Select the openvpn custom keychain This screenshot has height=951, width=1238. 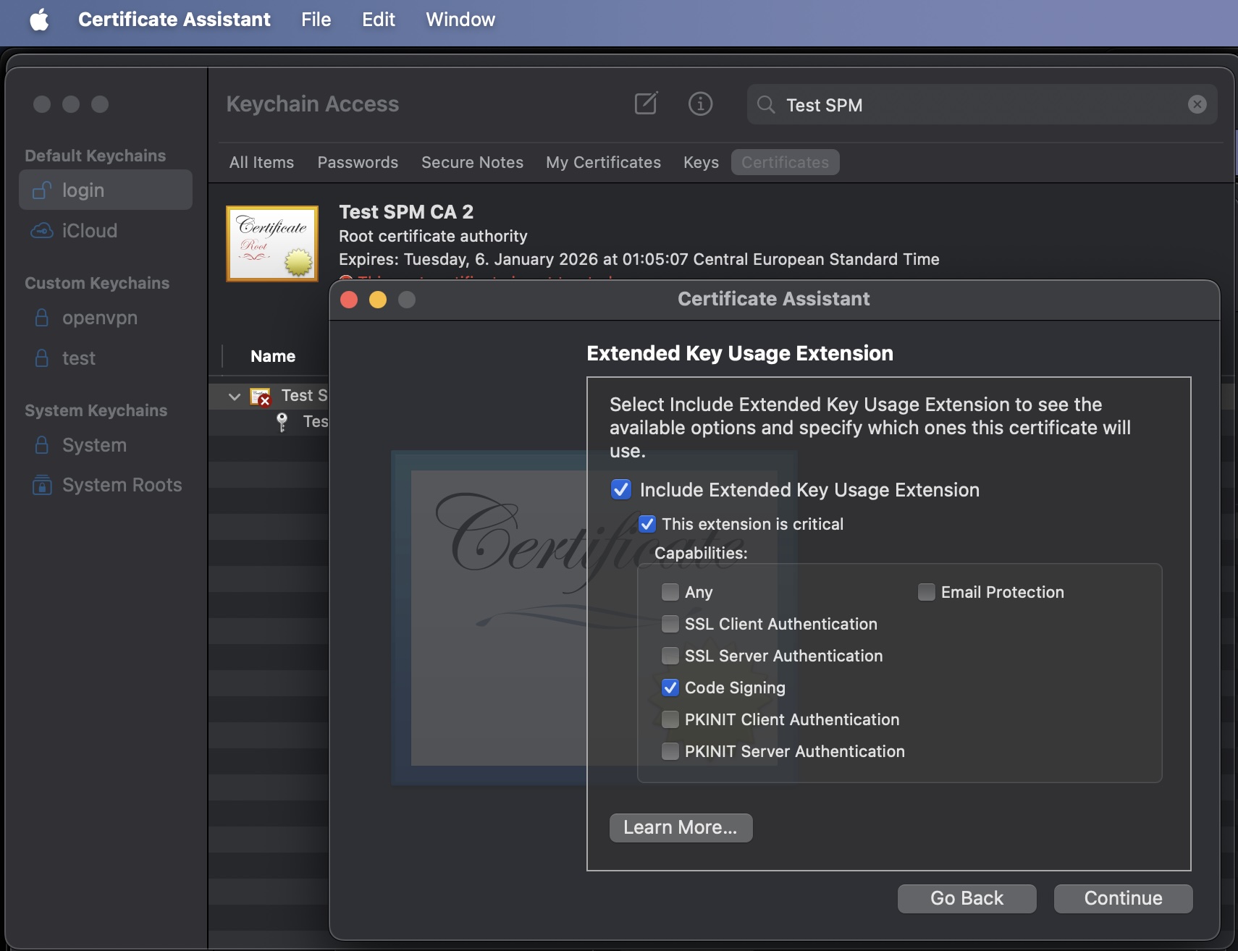click(106, 318)
